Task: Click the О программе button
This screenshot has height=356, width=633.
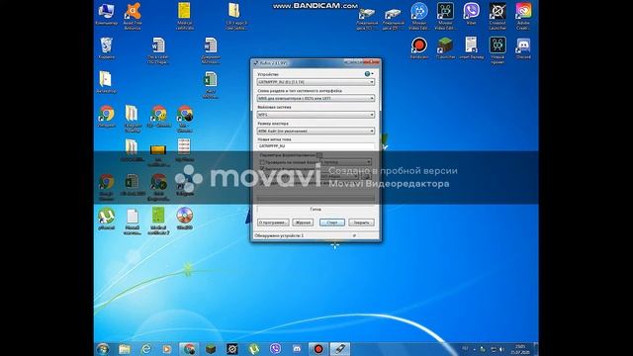Action: click(x=273, y=222)
